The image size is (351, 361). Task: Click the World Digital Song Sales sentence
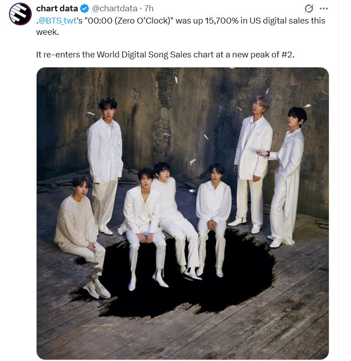click(x=165, y=55)
